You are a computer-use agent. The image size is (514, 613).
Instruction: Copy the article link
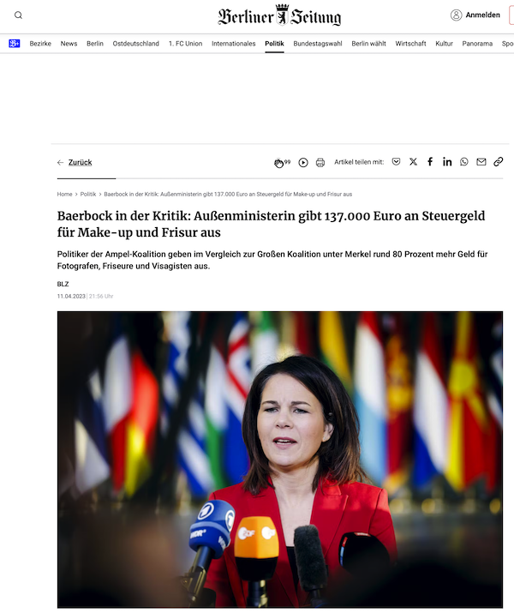click(x=498, y=161)
